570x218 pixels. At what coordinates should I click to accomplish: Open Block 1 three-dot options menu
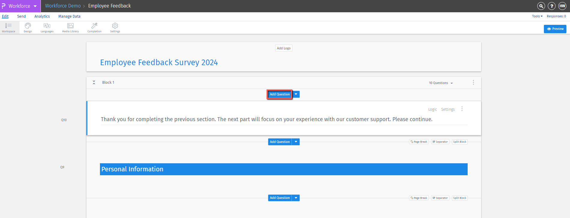(x=473, y=83)
